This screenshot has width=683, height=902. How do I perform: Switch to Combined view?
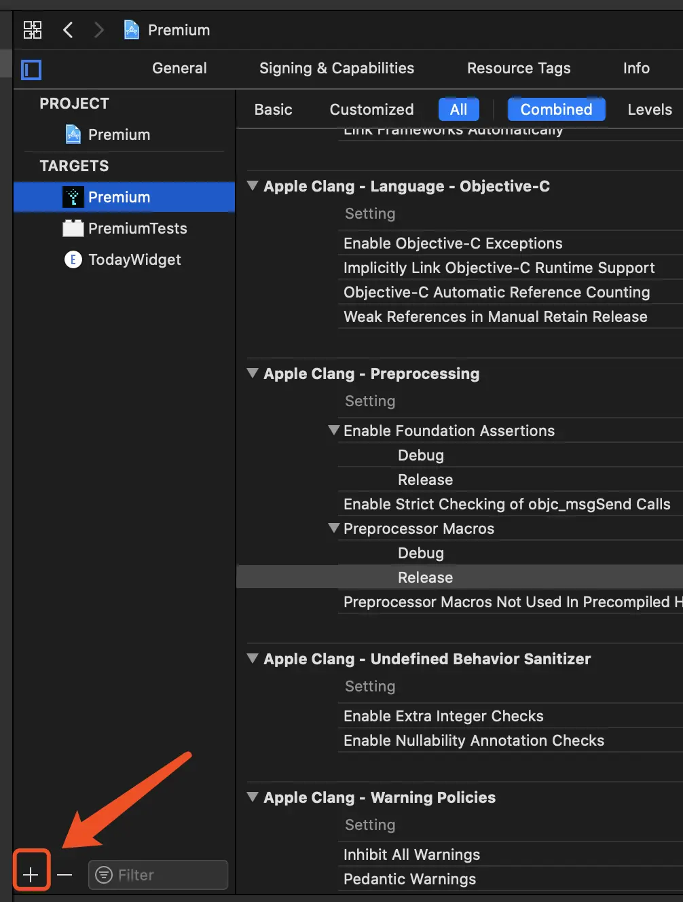coord(556,109)
